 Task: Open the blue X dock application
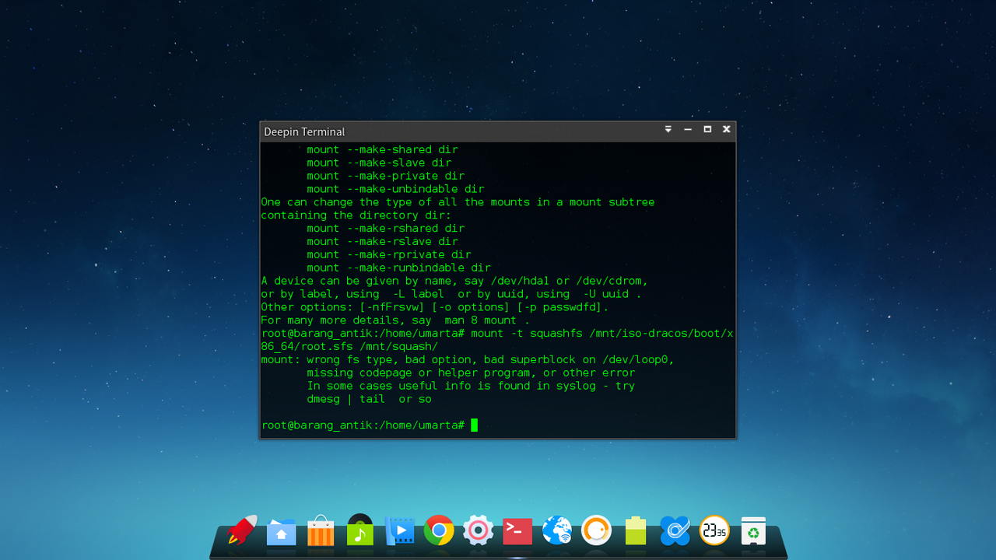coord(675,531)
